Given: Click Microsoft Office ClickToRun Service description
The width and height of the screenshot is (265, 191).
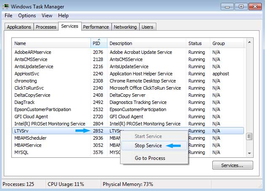Looking at the screenshot, I should pyautogui.click(x=145, y=88).
